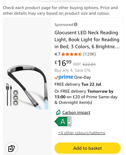Tap the Sponsored label text
126x155 pixels.
tap(64, 25)
